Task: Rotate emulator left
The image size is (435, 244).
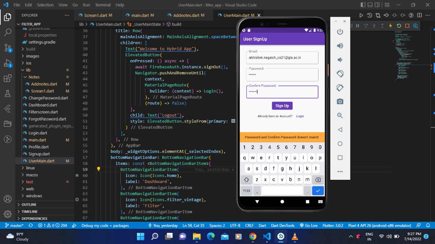Action: coord(340,74)
